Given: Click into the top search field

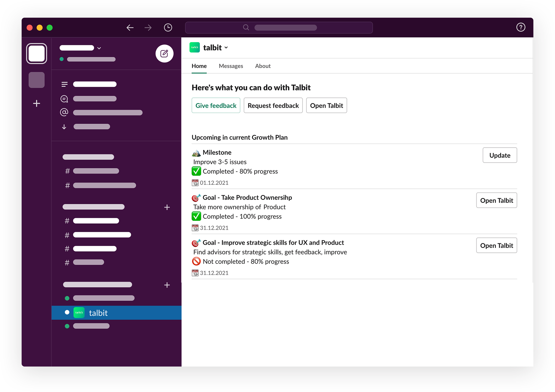Looking at the screenshot, I should (x=279, y=28).
